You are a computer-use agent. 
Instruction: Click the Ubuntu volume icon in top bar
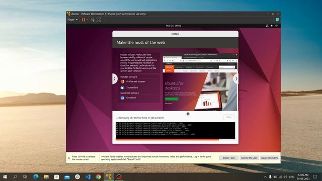coord(272,26)
